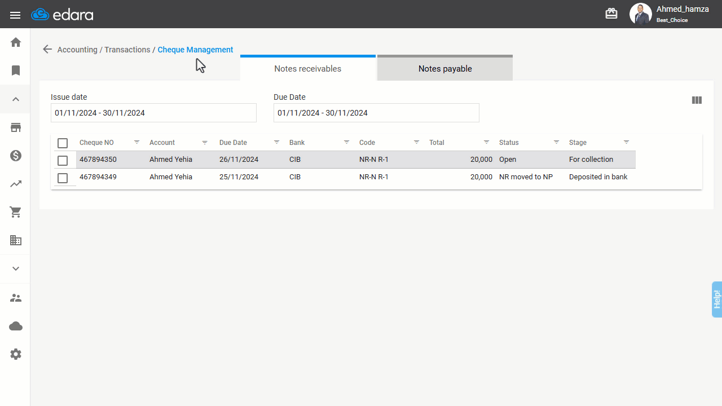Open filter for Status column
This screenshot has height=406, width=722.
pyautogui.click(x=556, y=142)
